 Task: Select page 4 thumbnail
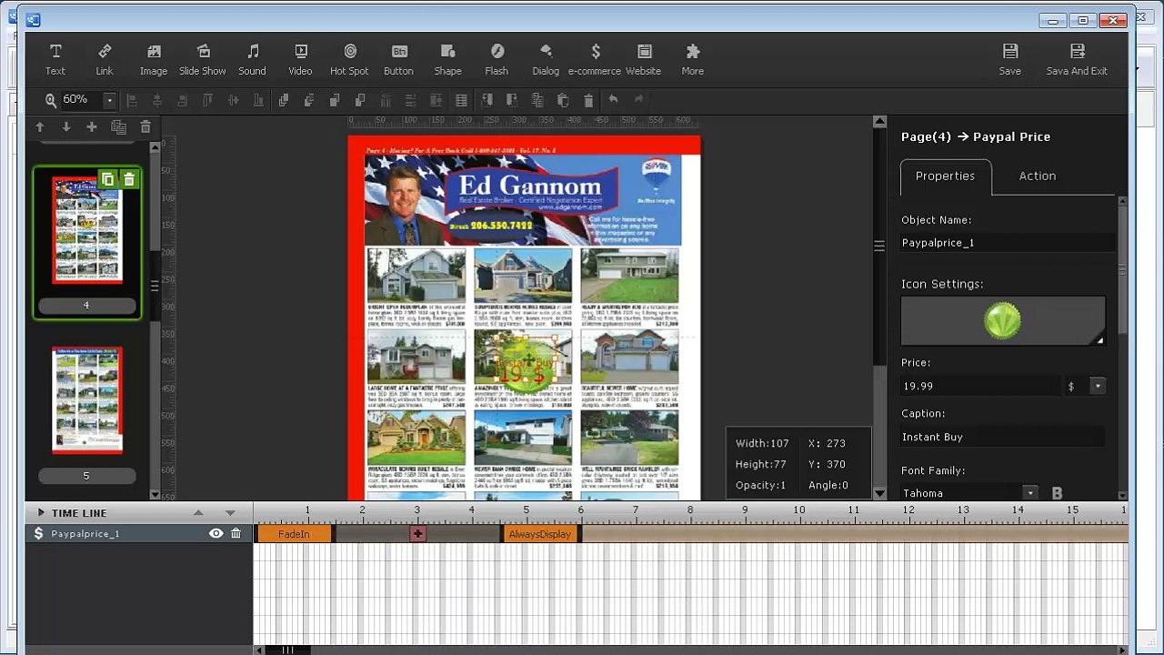coord(86,230)
